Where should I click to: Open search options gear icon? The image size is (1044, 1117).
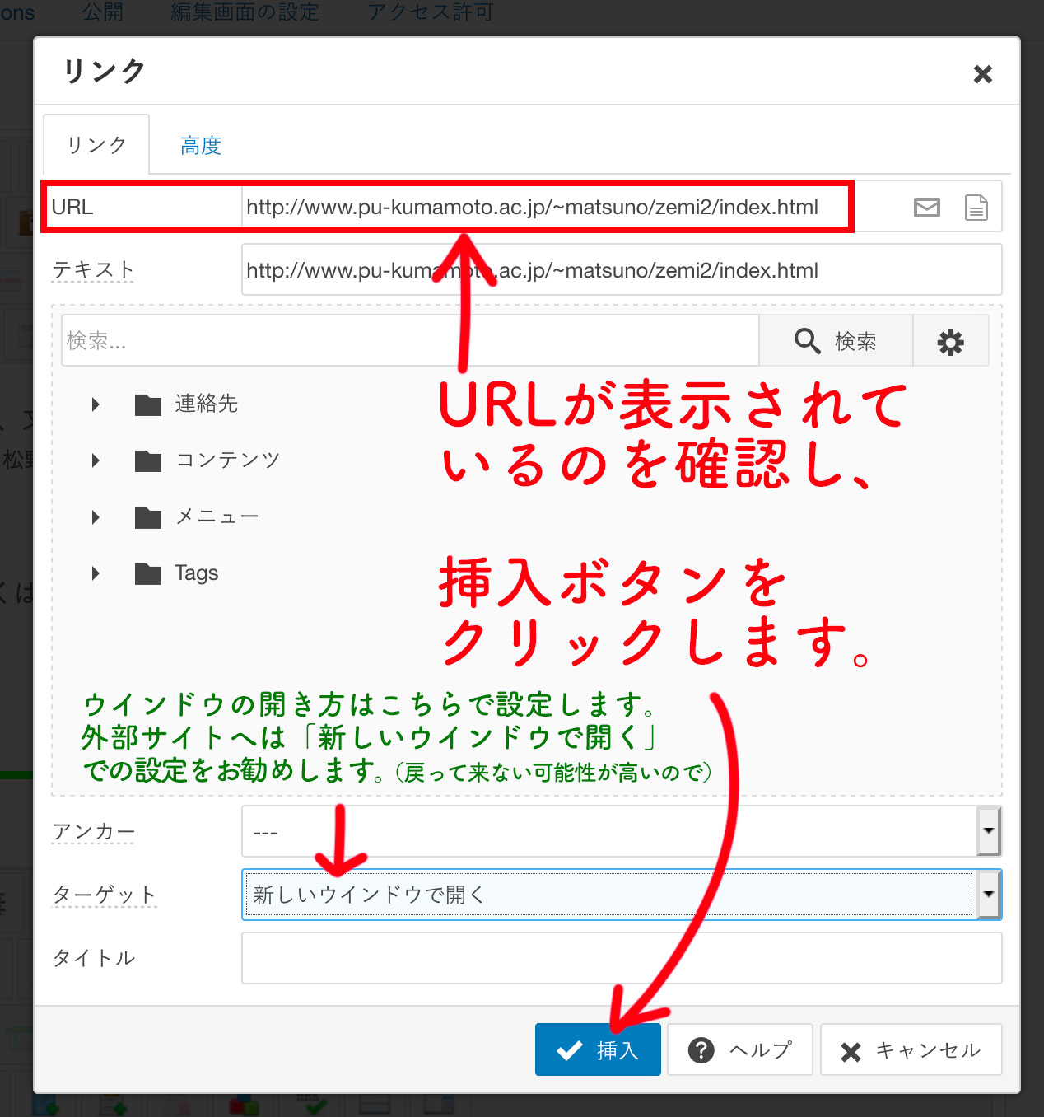950,341
